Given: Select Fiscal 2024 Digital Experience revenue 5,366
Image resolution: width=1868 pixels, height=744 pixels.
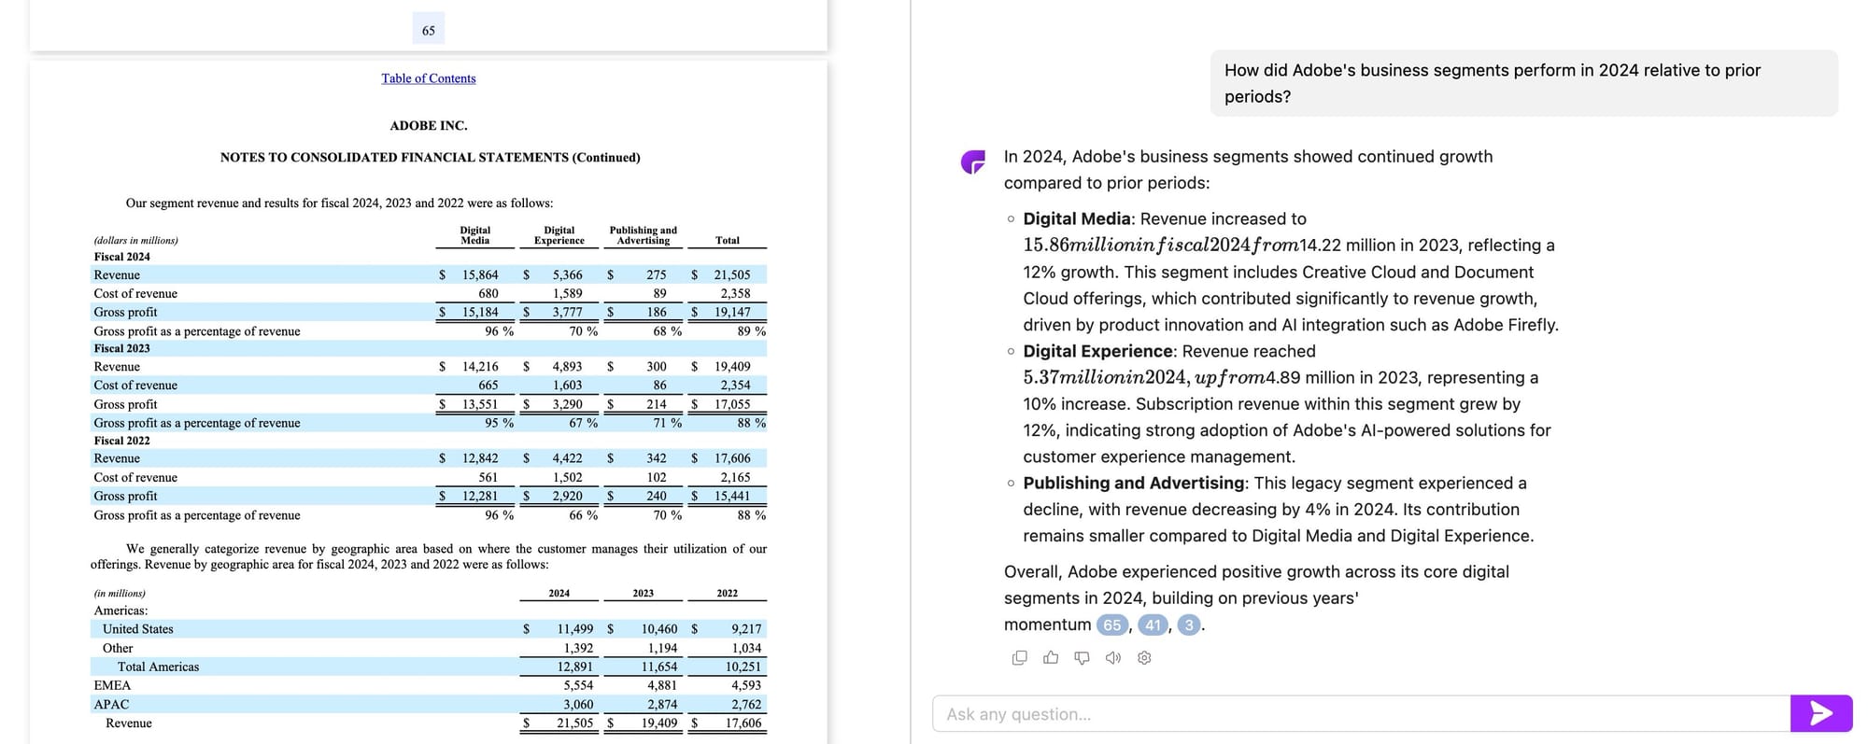Looking at the screenshot, I should coord(567,275).
